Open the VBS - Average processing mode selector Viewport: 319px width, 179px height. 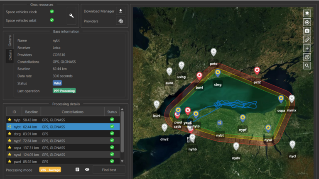[50, 169]
